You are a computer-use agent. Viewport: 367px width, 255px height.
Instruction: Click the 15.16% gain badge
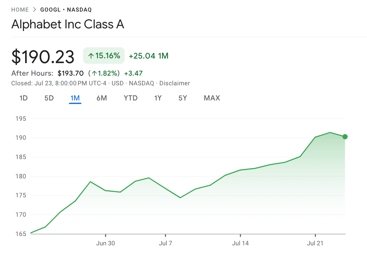[x=104, y=56]
